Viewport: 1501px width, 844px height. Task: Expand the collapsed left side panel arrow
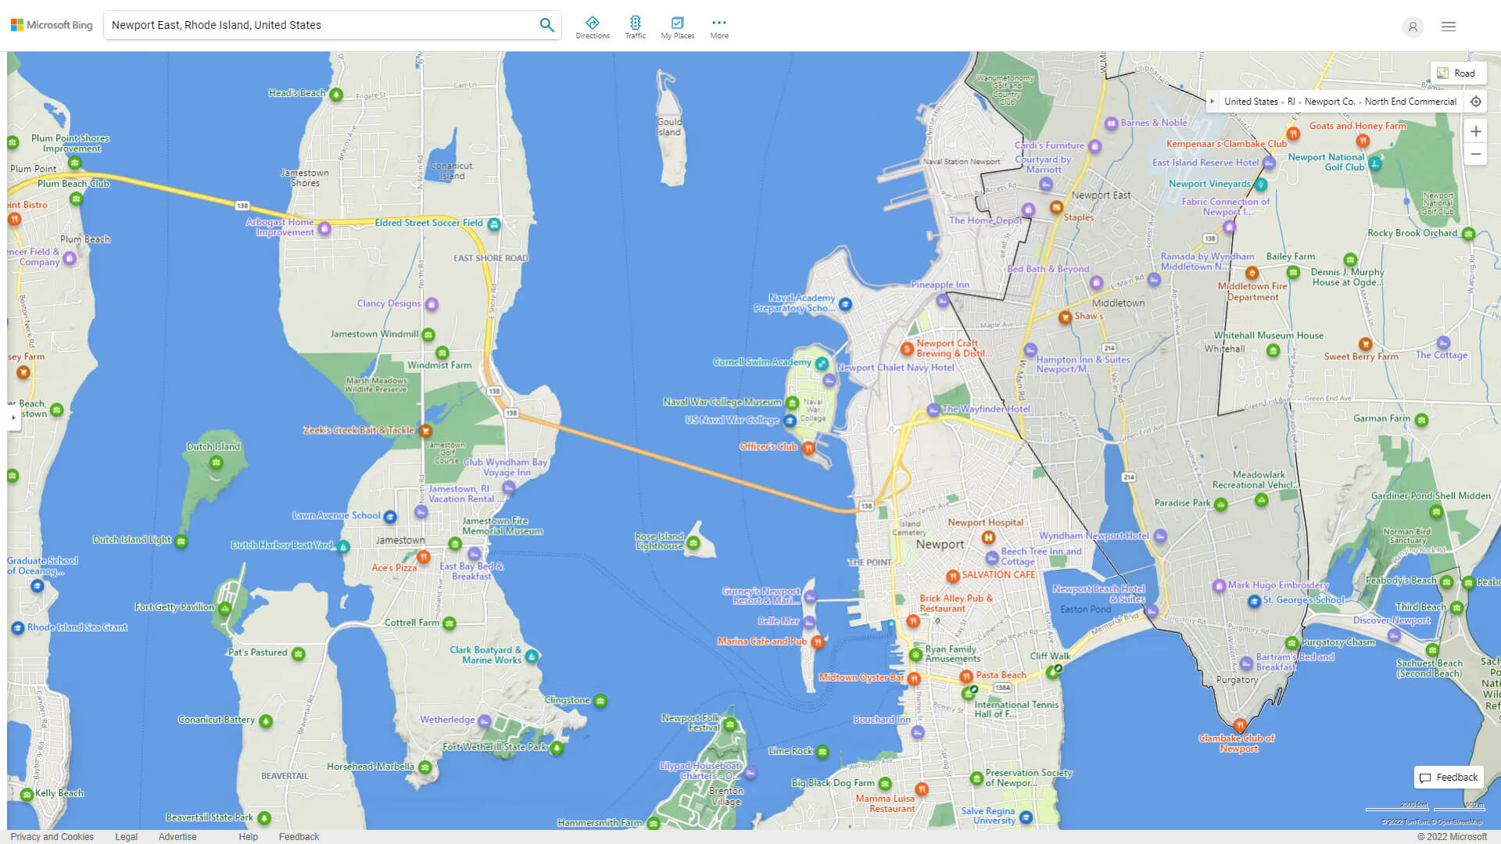pos(13,418)
